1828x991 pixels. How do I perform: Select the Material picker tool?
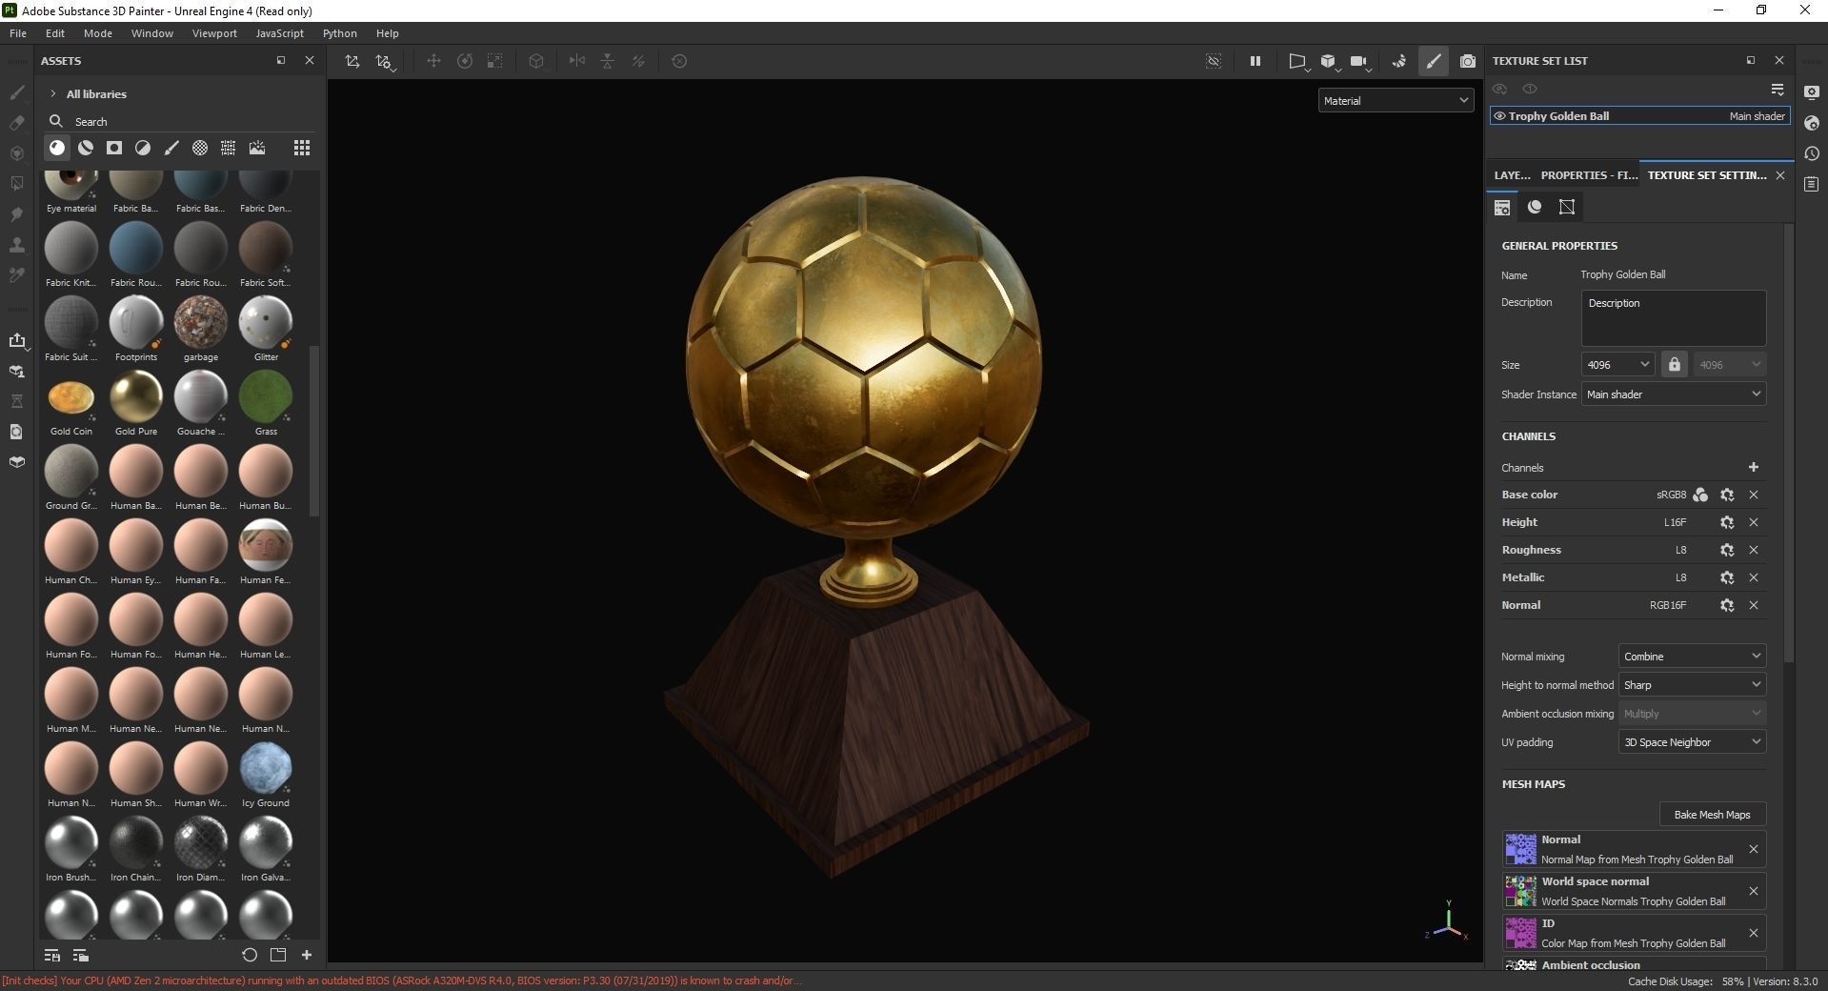tap(16, 275)
